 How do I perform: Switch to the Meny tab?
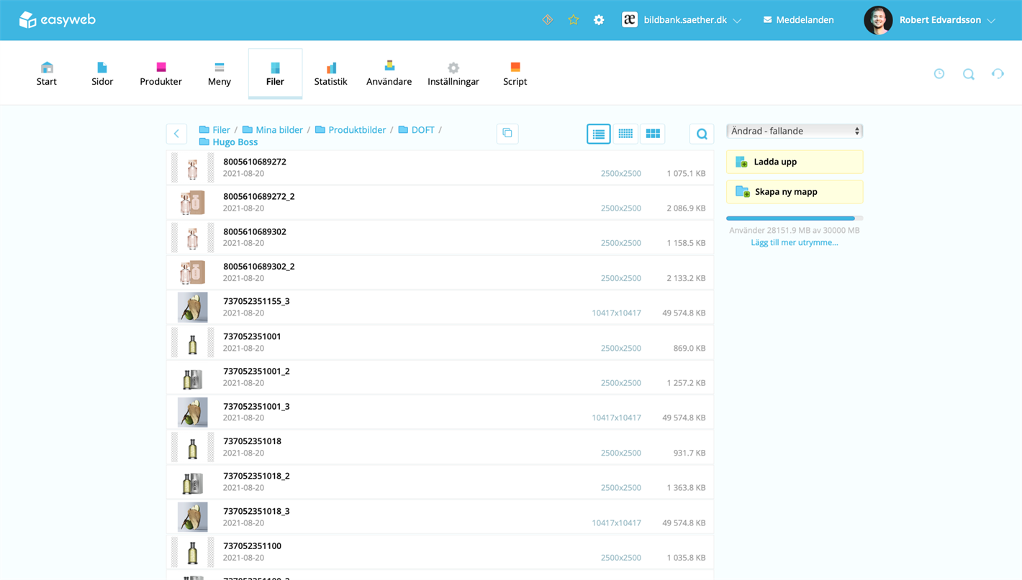220,74
